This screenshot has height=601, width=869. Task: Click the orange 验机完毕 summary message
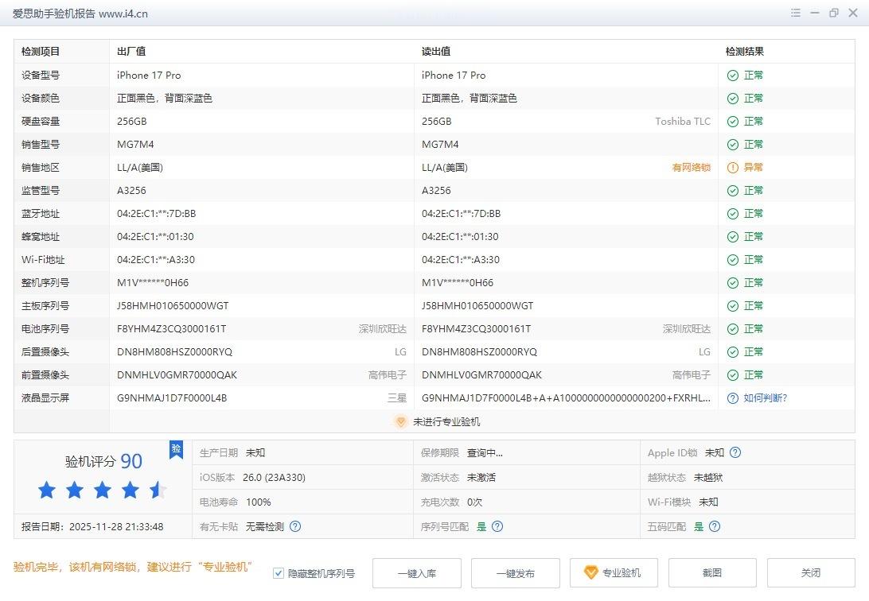click(133, 567)
